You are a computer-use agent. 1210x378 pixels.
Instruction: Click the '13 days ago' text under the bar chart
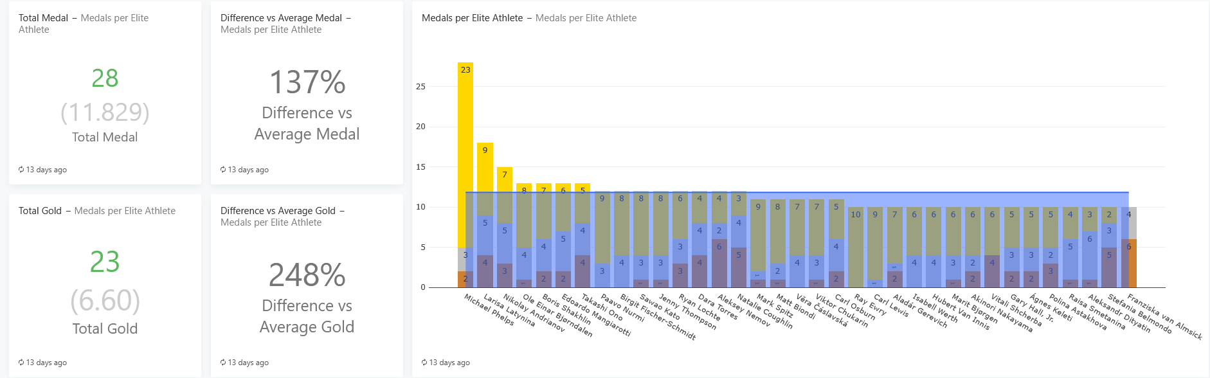point(449,363)
